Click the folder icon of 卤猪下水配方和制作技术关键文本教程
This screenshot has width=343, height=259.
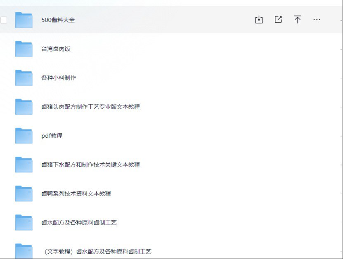click(24, 165)
